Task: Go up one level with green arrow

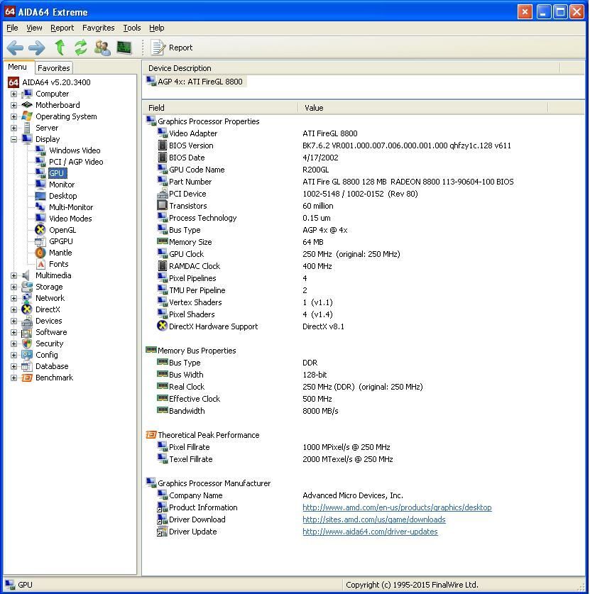Action: click(x=60, y=48)
